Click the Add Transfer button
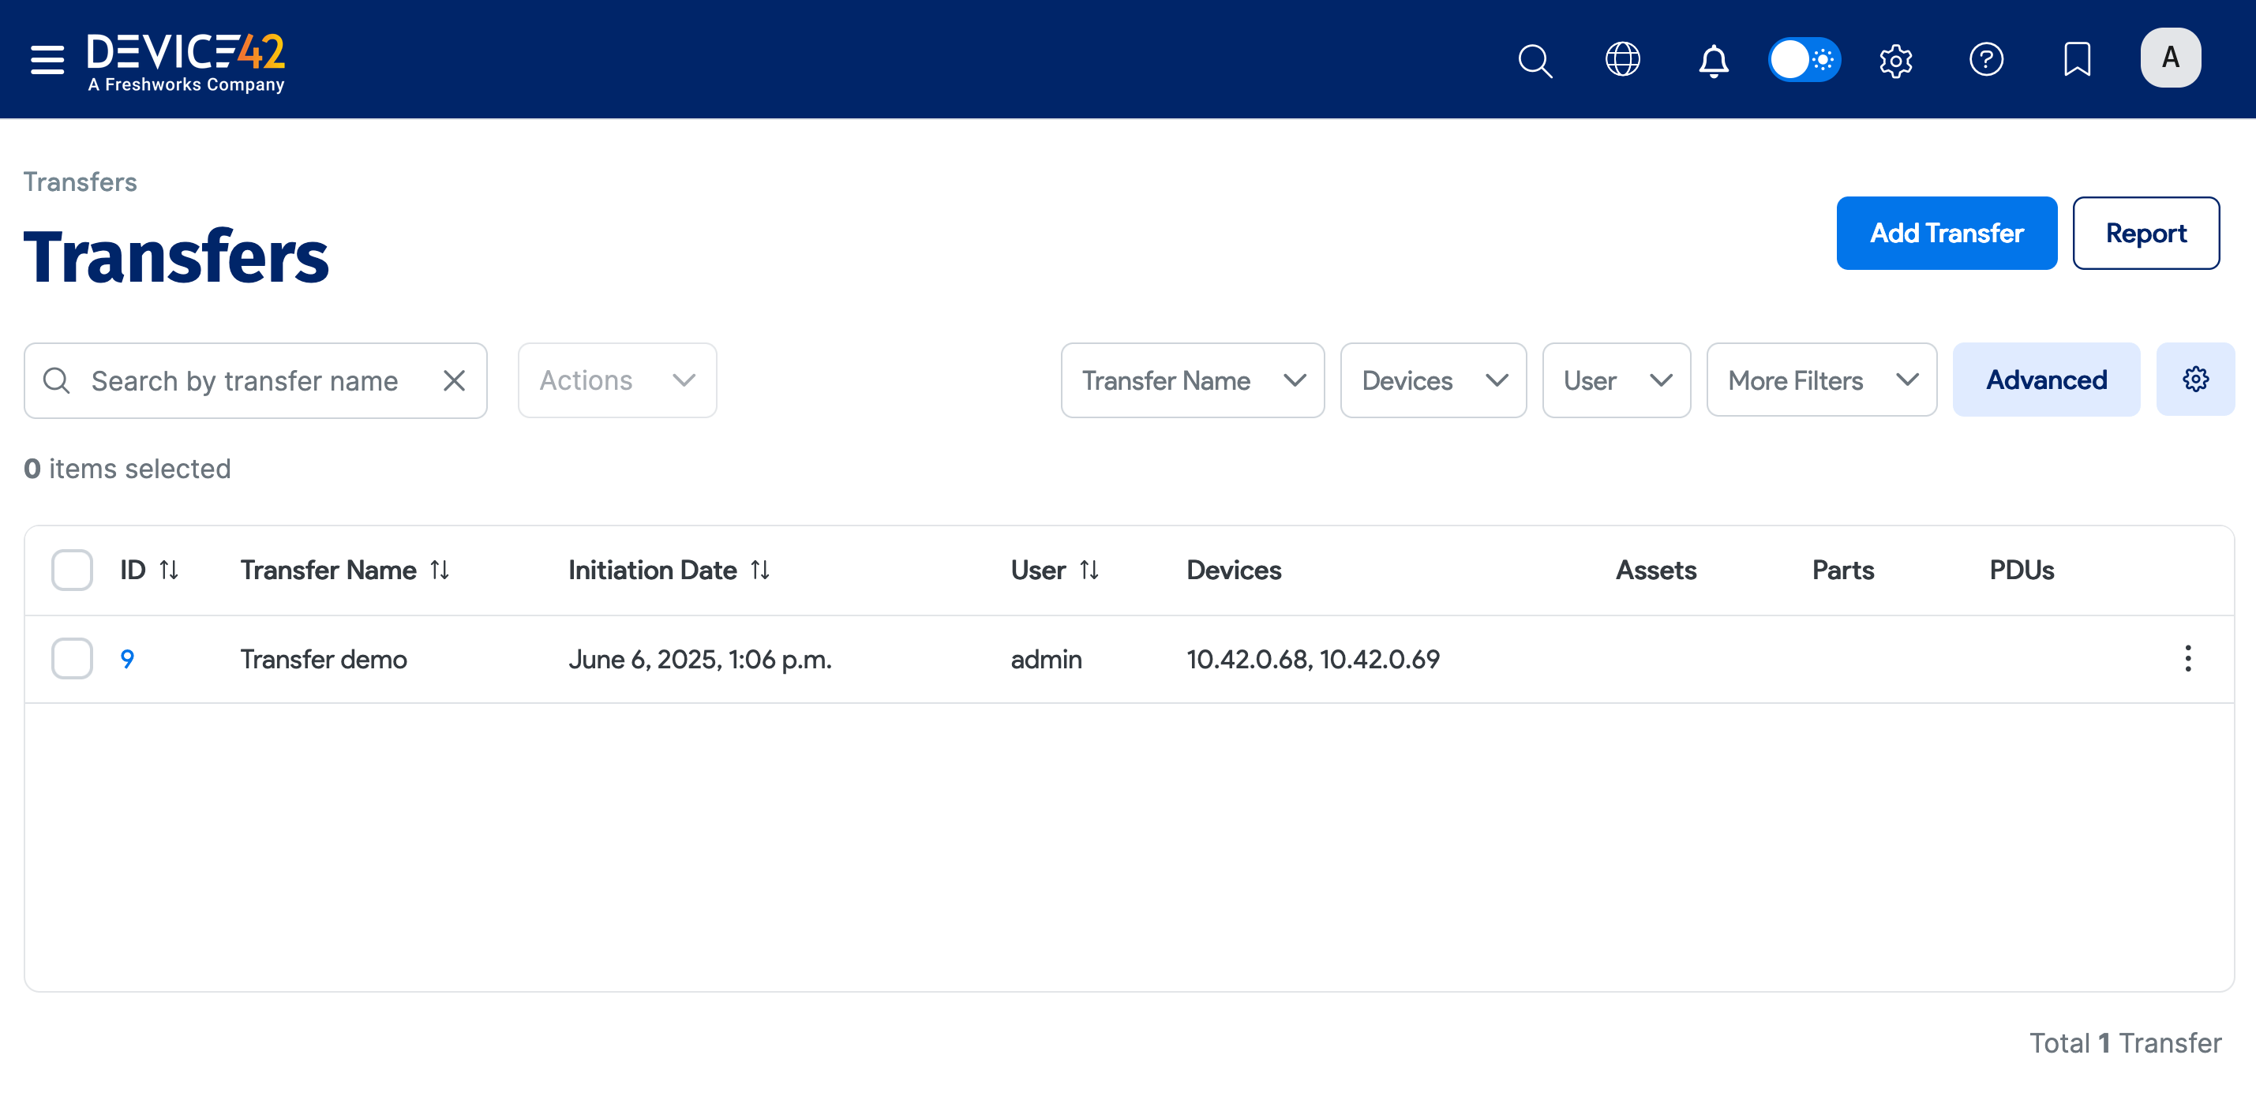 pyautogui.click(x=1947, y=233)
